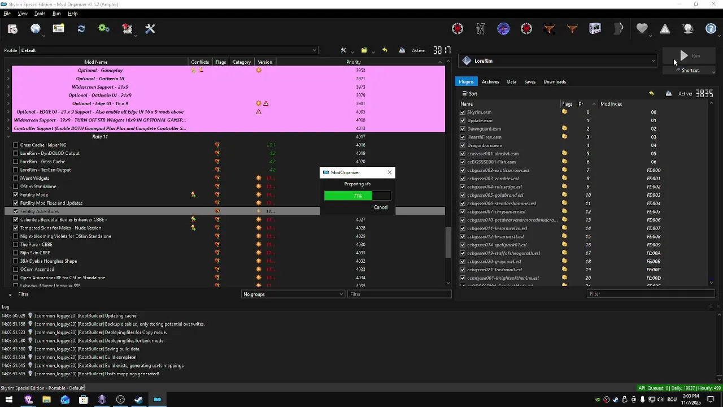Click the Plugins Filter input field
The width and height of the screenshot is (723, 407).
(651, 294)
